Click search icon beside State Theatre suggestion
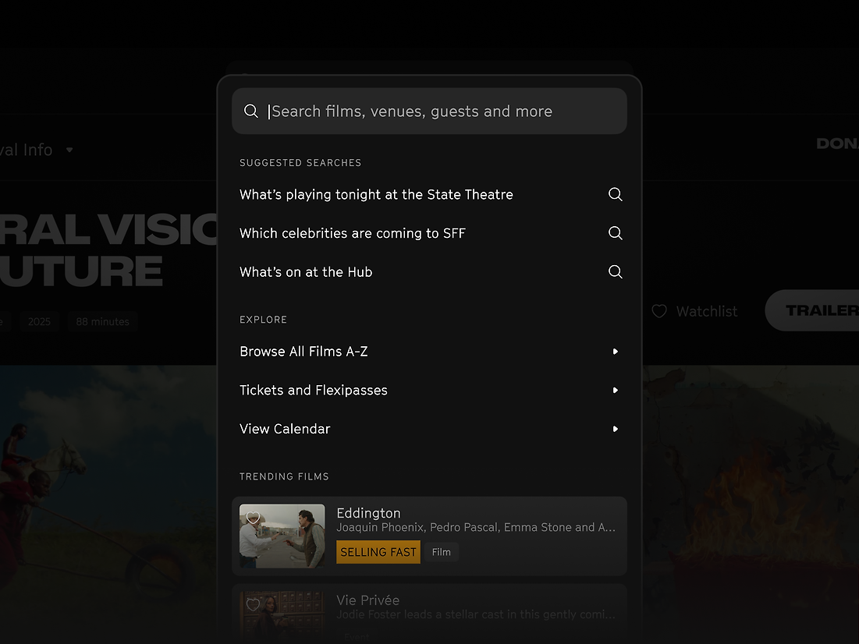The height and width of the screenshot is (644, 859). click(615, 195)
